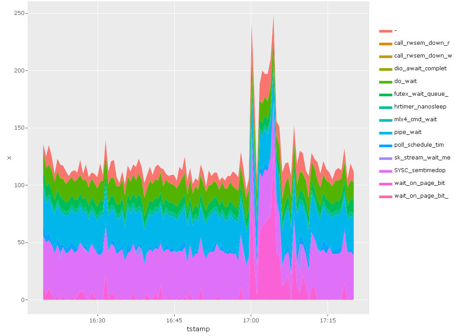Click the futex_wait_queue_ legend text label

[x=421, y=94]
